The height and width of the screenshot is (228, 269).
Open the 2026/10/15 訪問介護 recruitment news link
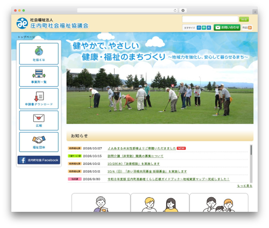[x=136, y=156]
